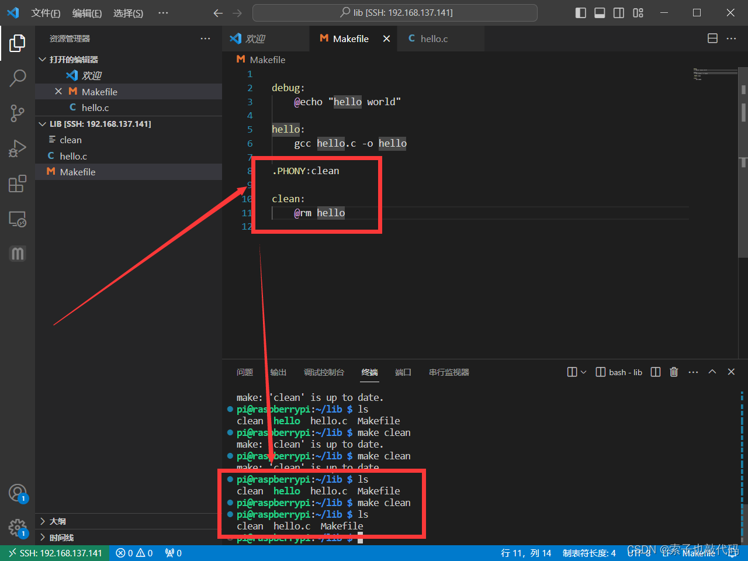Image resolution: width=748 pixels, height=561 pixels.
Task: Open Explorer's more actions ellipsis
Action: click(x=205, y=39)
